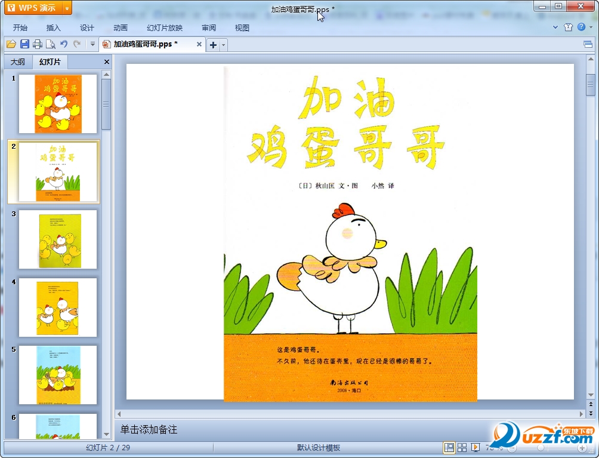The height and width of the screenshot is (458, 599).
Task: Open the skin changer shirt icon
Action: tap(568, 27)
